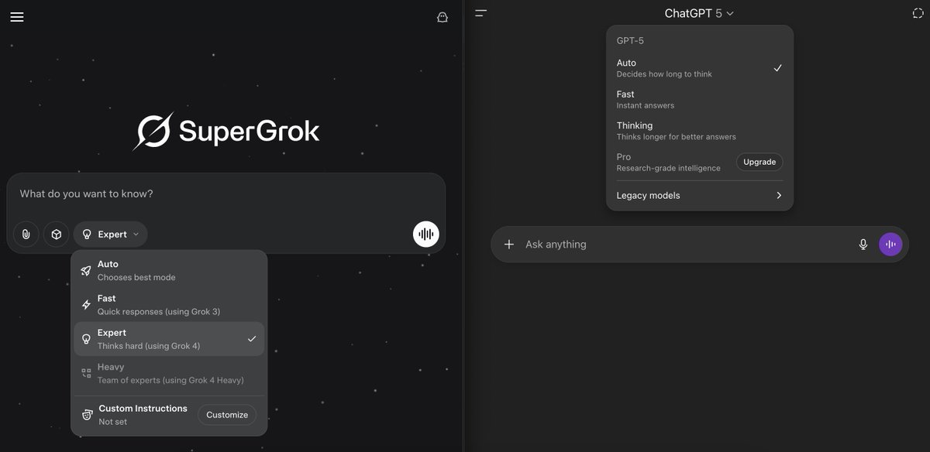930x452 pixels.
Task: Click the rocket icon for Auto mode
Action: (x=86, y=271)
